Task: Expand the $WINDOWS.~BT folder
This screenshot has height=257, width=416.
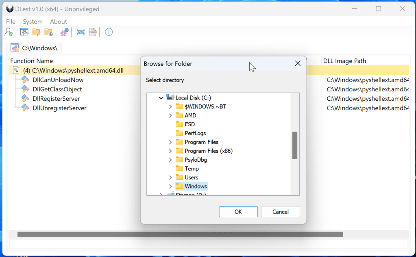Action: [170, 106]
